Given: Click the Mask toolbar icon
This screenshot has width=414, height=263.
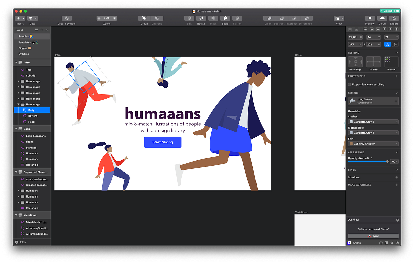Looking at the screenshot, I should (213, 18).
